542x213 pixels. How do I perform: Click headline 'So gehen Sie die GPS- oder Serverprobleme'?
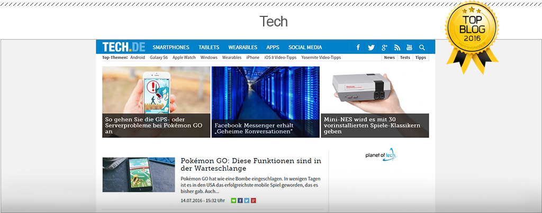(153, 125)
